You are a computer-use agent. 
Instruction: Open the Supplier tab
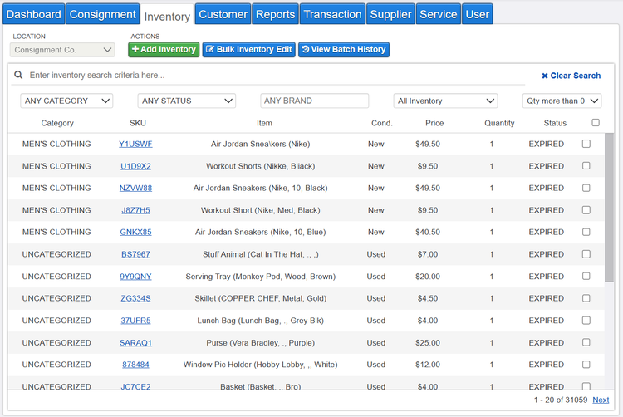[x=390, y=14]
